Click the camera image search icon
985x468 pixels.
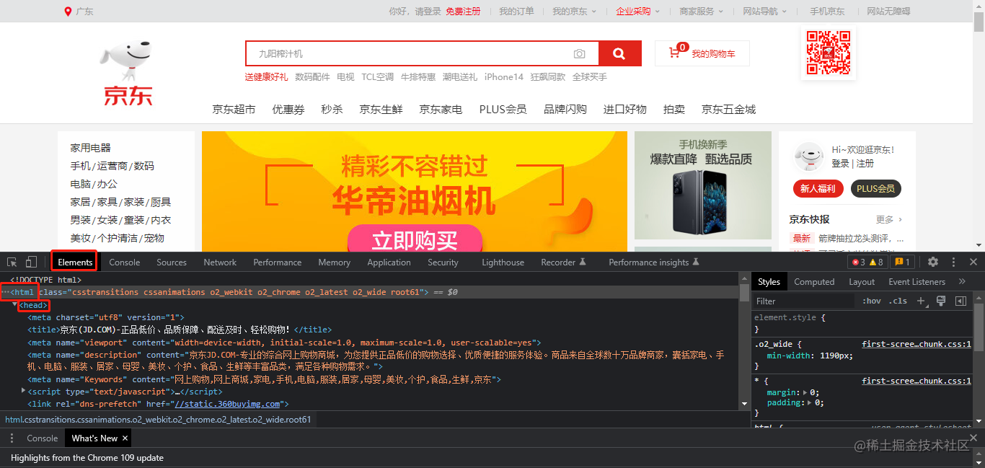(579, 53)
